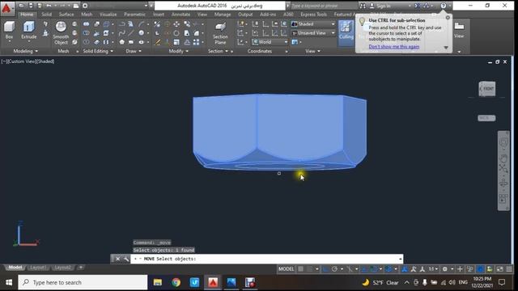Click the Pan hand icon in navigation bar
518x291 pixels.
[x=503, y=158]
